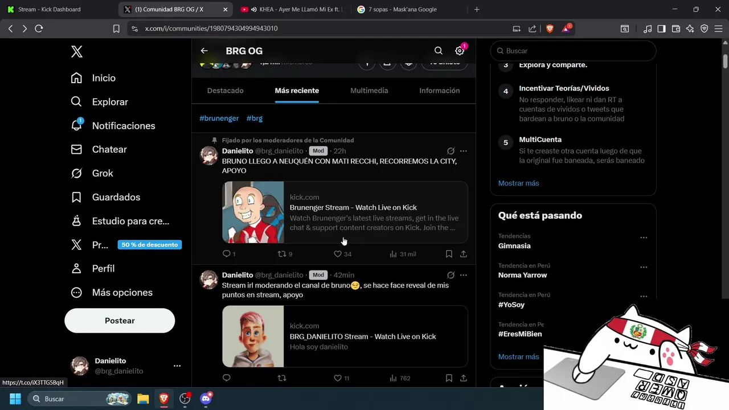The height and width of the screenshot is (410, 729).
Task: Open account menu dots beside Danielito
Action: tap(177, 366)
